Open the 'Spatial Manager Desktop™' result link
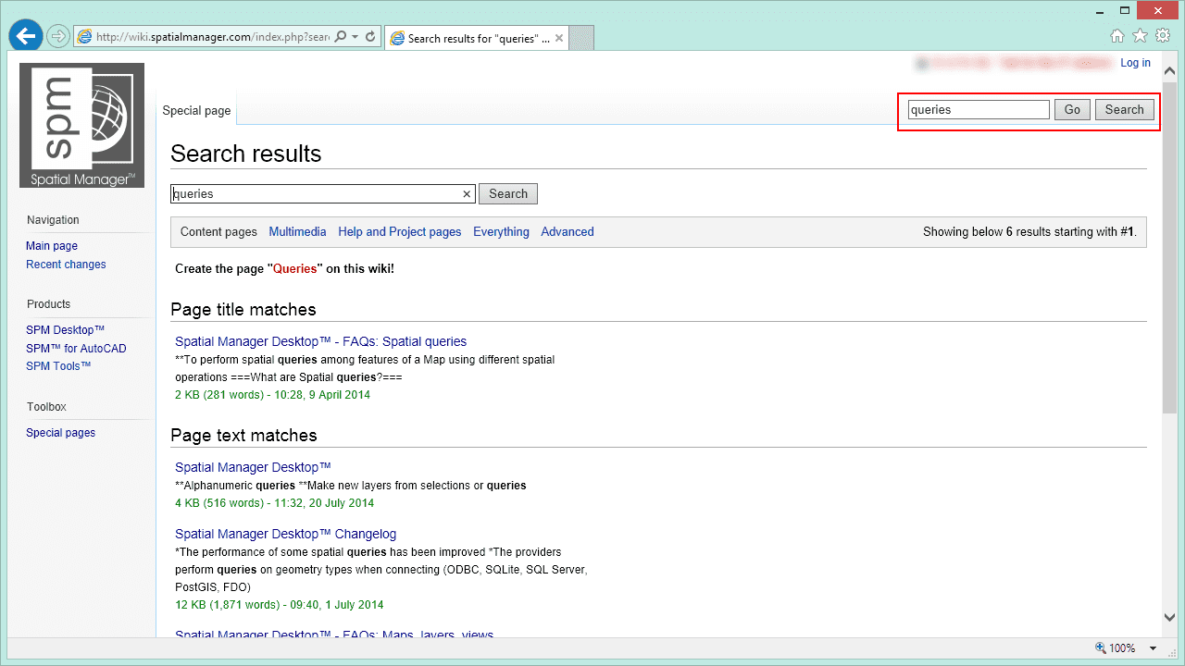This screenshot has width=1185, height=666. click(x=253, y=467)
